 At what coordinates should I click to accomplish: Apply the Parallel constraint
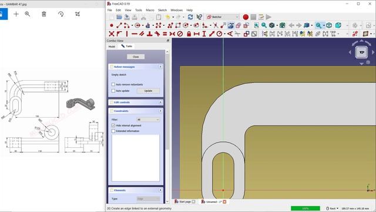(x=142, y=34)
